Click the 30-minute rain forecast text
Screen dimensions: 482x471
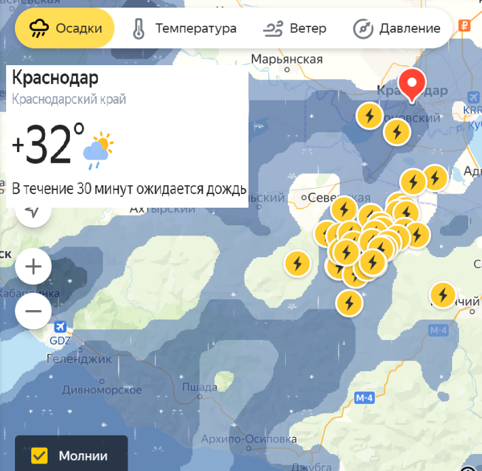coord(129,189)
